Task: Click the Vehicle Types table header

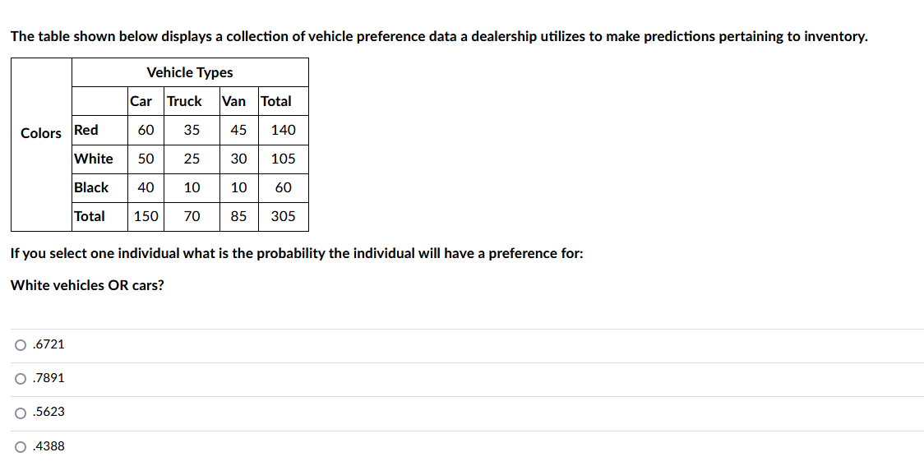Action: (190, 72)
